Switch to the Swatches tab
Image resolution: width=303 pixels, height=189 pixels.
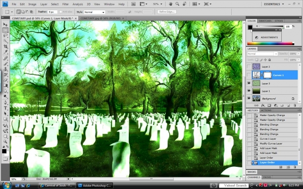[265, 21]
